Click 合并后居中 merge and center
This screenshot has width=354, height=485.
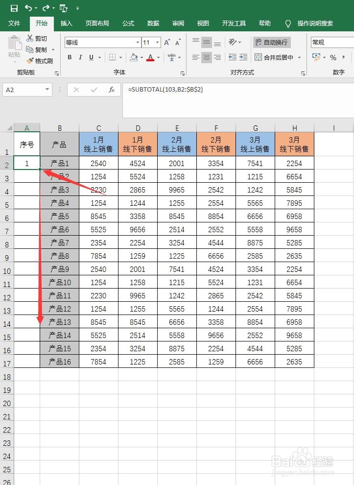tap(274, 57)
